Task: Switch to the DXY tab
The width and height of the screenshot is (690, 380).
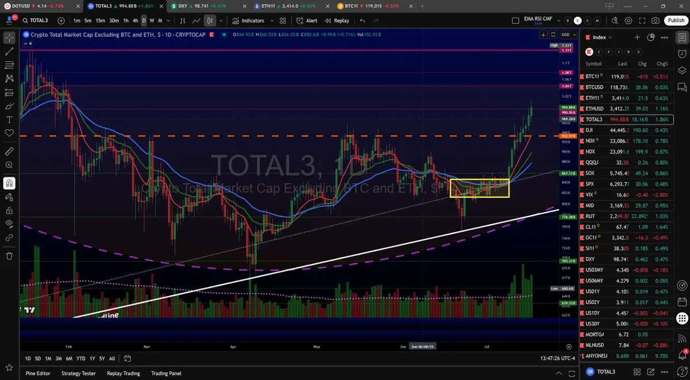Action: (x=207, y=6)
